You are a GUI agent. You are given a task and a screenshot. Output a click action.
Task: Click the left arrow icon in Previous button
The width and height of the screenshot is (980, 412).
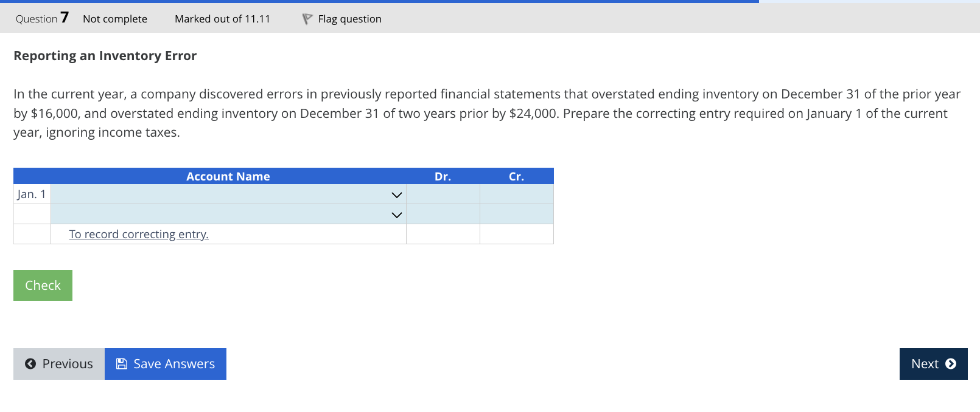(x=30, y=363)
